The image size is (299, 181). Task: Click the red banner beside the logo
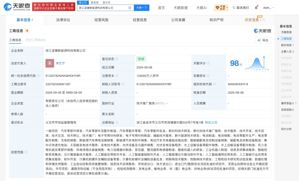coord(54,7)
